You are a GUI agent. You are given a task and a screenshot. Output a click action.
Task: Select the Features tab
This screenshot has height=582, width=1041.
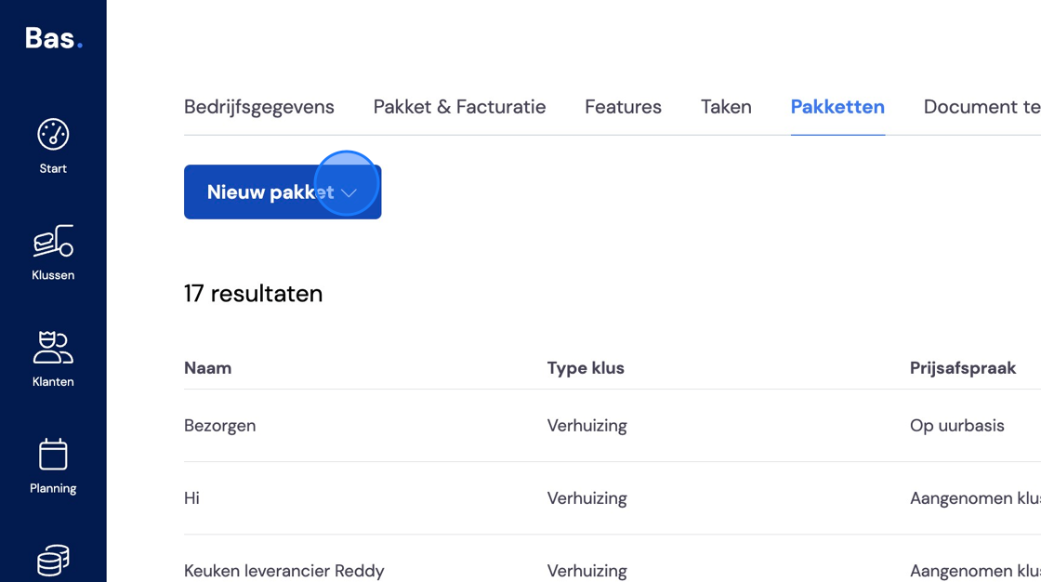pyautogui.click(x=623, y=107)
